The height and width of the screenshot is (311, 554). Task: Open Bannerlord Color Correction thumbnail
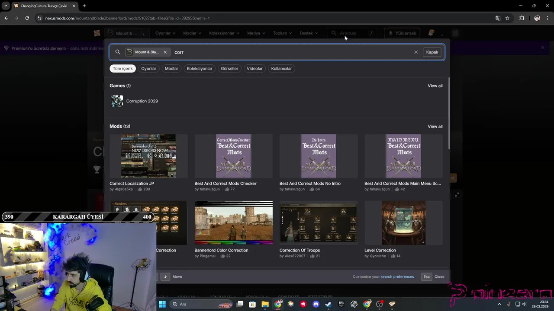233,223
